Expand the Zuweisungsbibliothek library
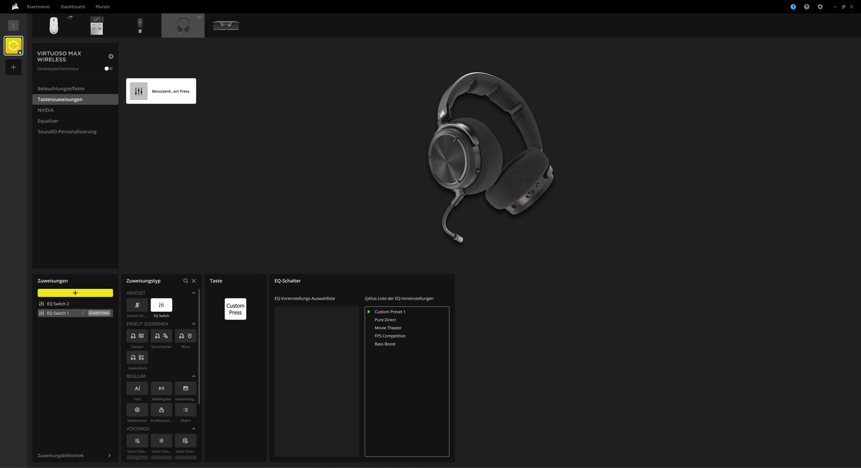861x468 pixels. [109, 455]
